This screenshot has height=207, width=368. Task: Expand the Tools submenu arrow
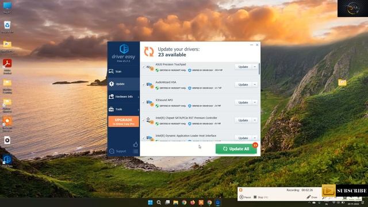pos(138,110)
